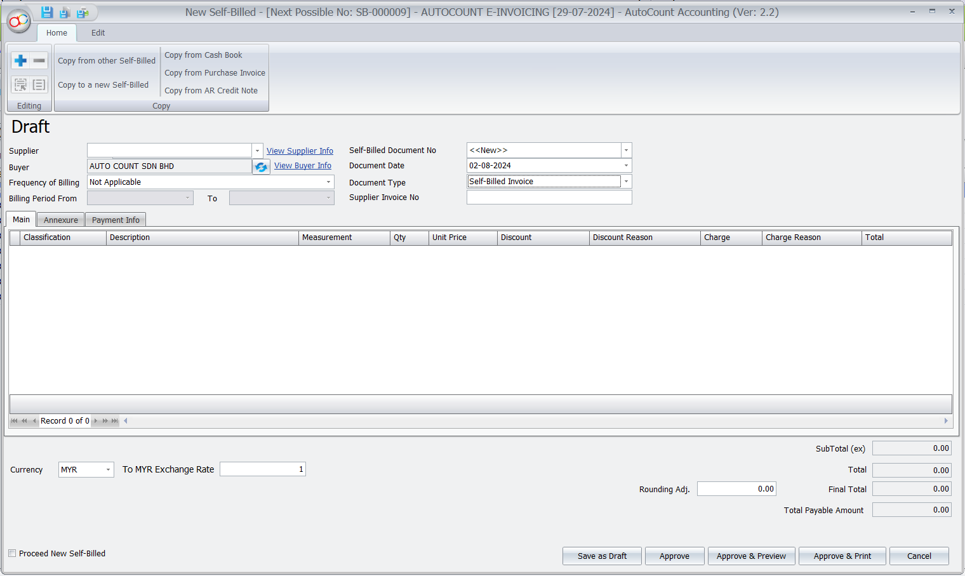Go to the first record in grid navigator
Viewport: 965px width, 576px height.
[x=14, y=421]
